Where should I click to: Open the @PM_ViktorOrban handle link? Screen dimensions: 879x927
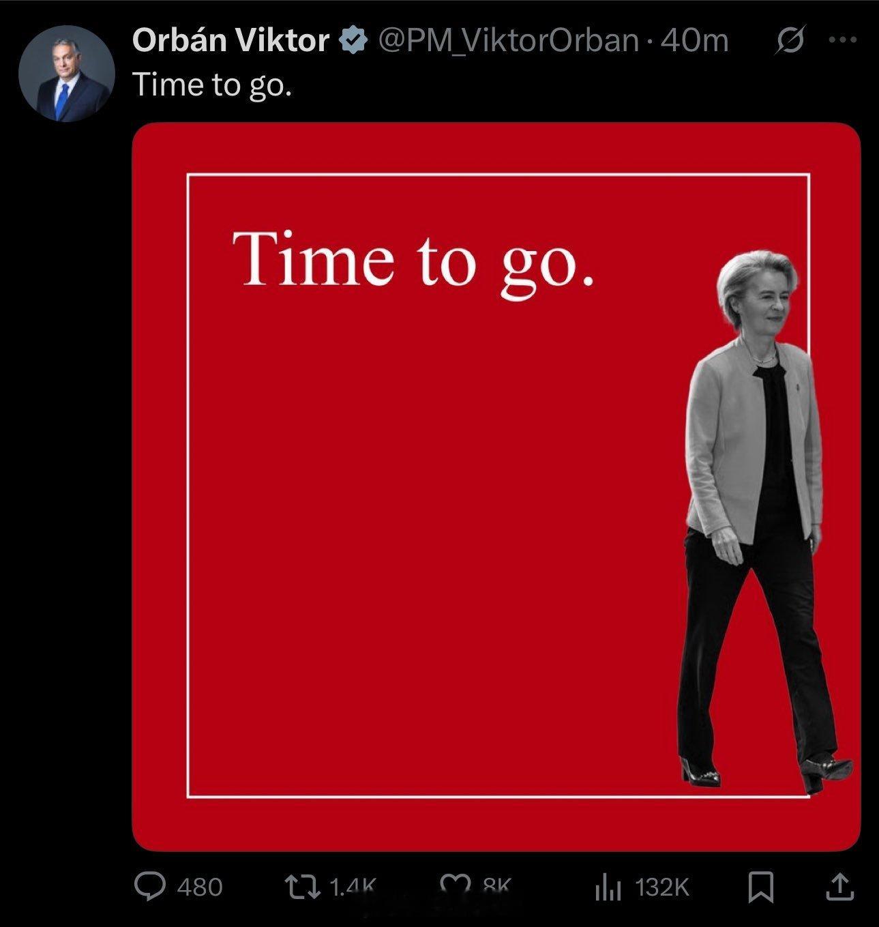coord(508,41)
